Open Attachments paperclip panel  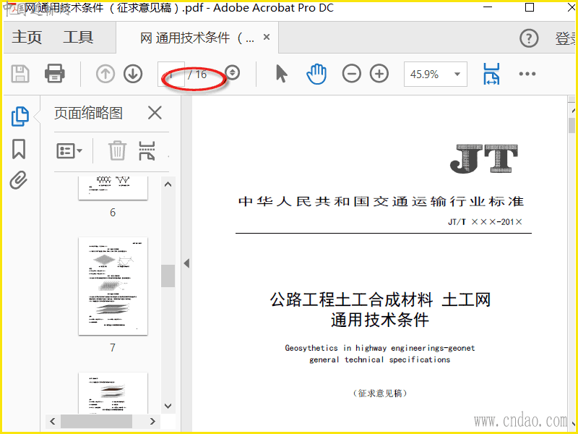pos(19,180)
